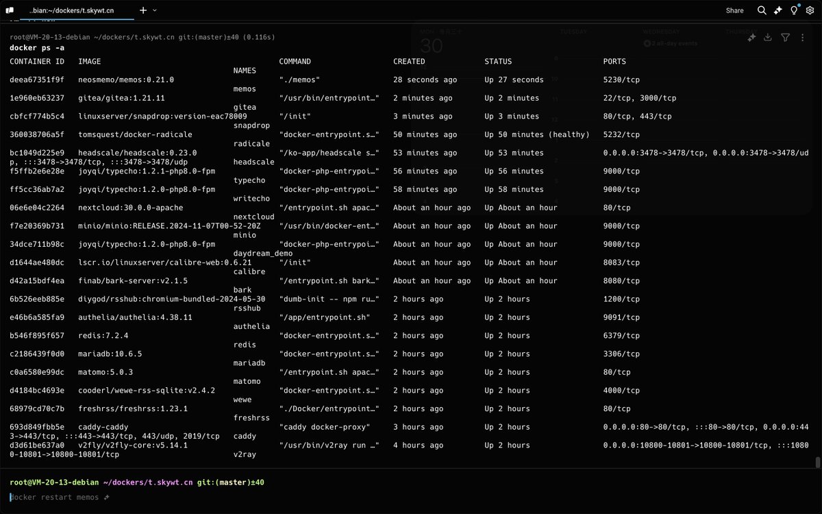Click container name 'daydream_demo'

pyautogui.click(x=263, y=254)
